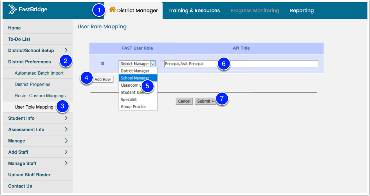370x196 pixels.
Task: Open Contact Us in sidebar
Action: point(38,186)
